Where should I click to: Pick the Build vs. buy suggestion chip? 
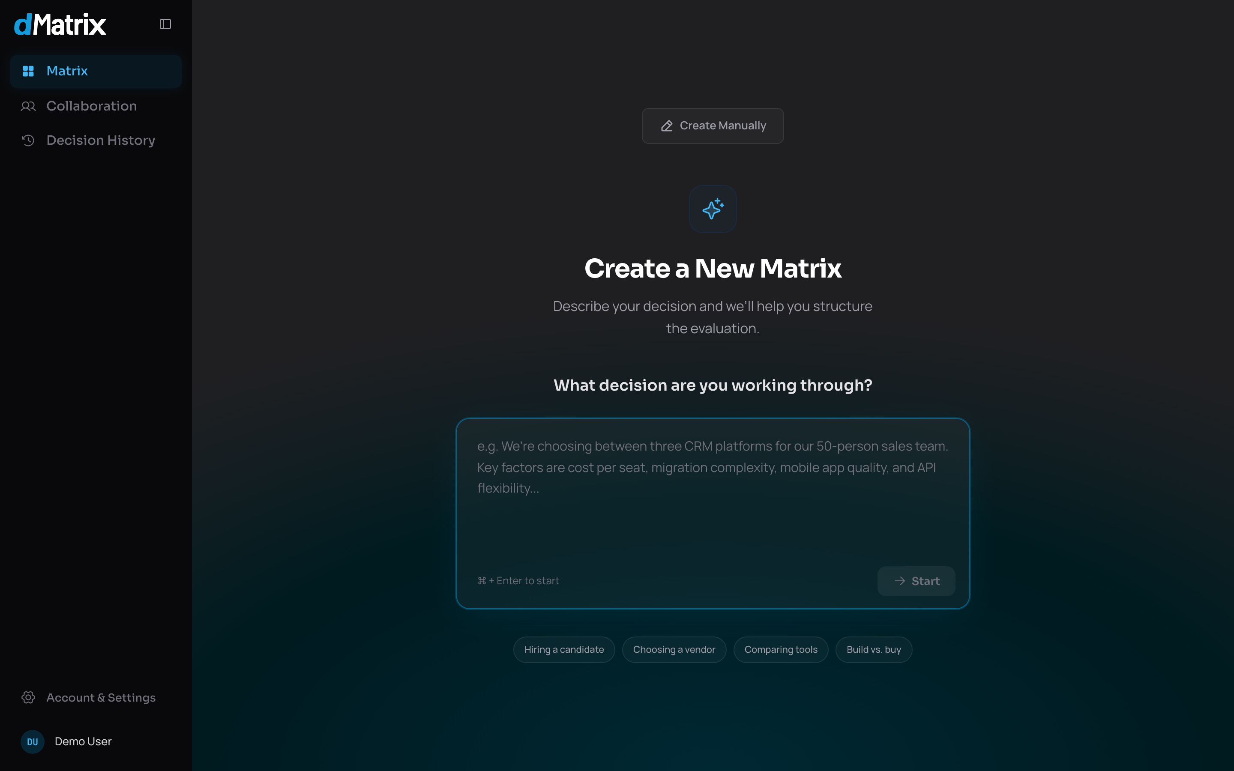(x=874, y=649)
